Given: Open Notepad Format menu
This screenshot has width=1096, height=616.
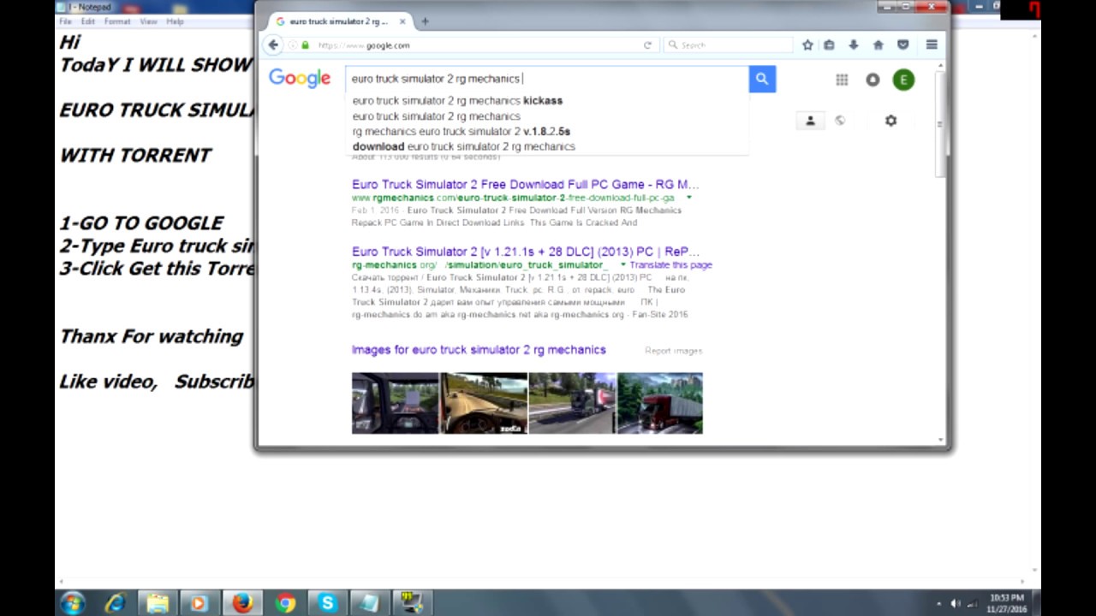Looking at the screenshot, I should point(117,21).
